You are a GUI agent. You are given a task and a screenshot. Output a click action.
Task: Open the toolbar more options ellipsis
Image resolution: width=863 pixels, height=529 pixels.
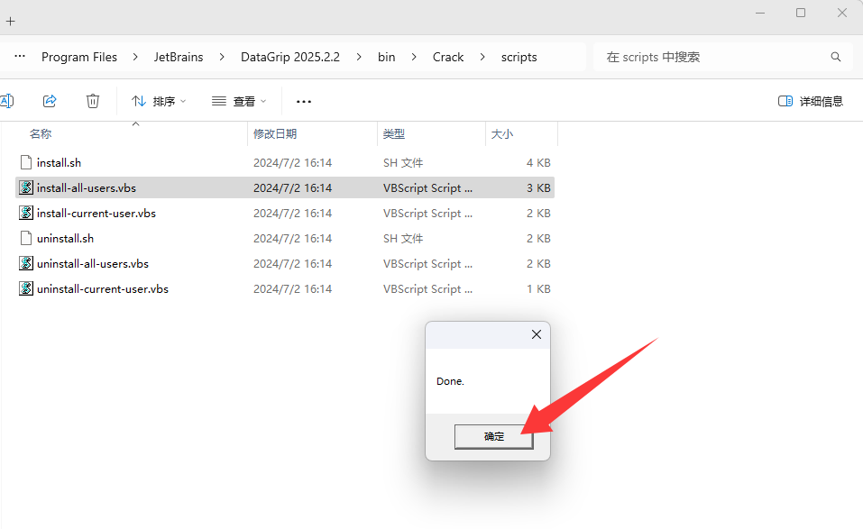(x=304, y=101)
